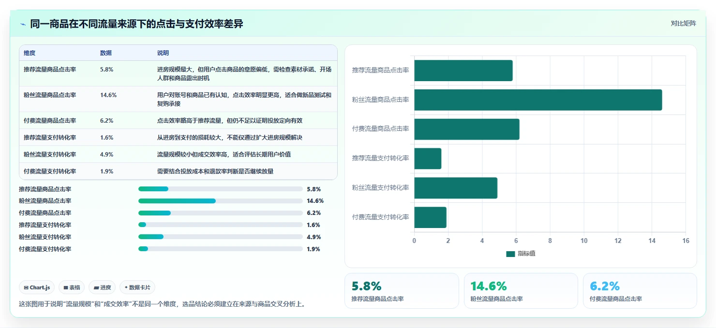Click description 流量规模较小但成交效率高
The image size is (716, 328).
coord(224,155)
